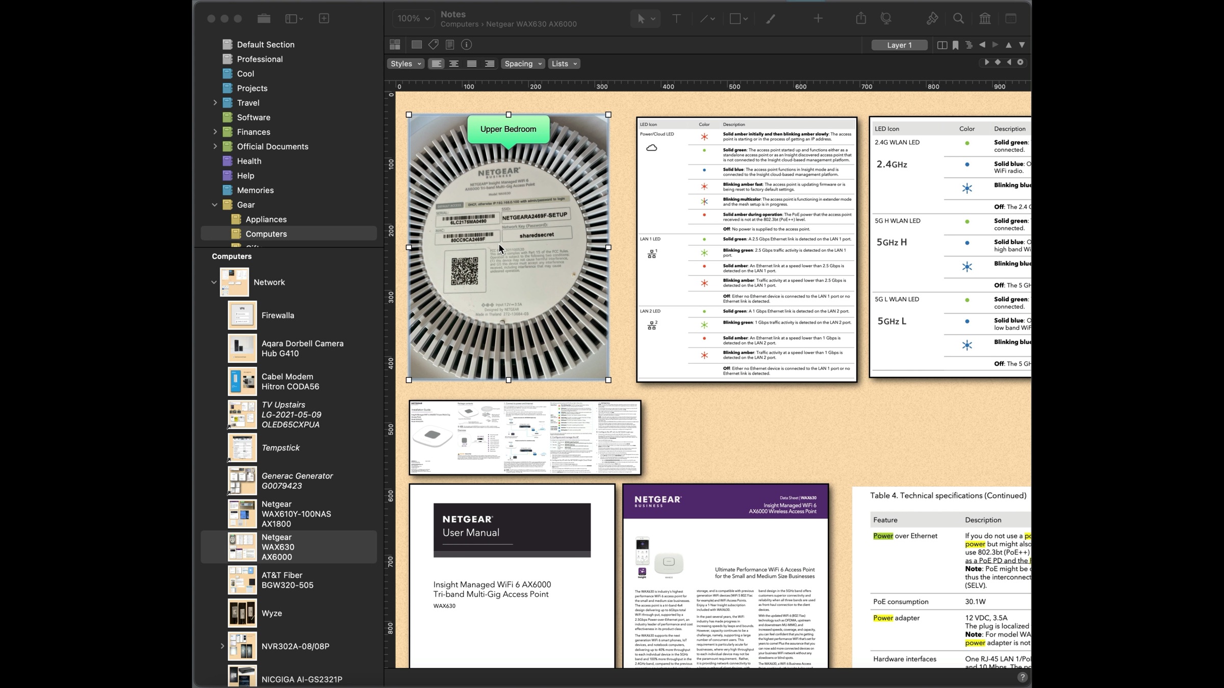This screenshot has width=1224, height=688.
Task: Navigate down with down arrow
Action: 1022,45
